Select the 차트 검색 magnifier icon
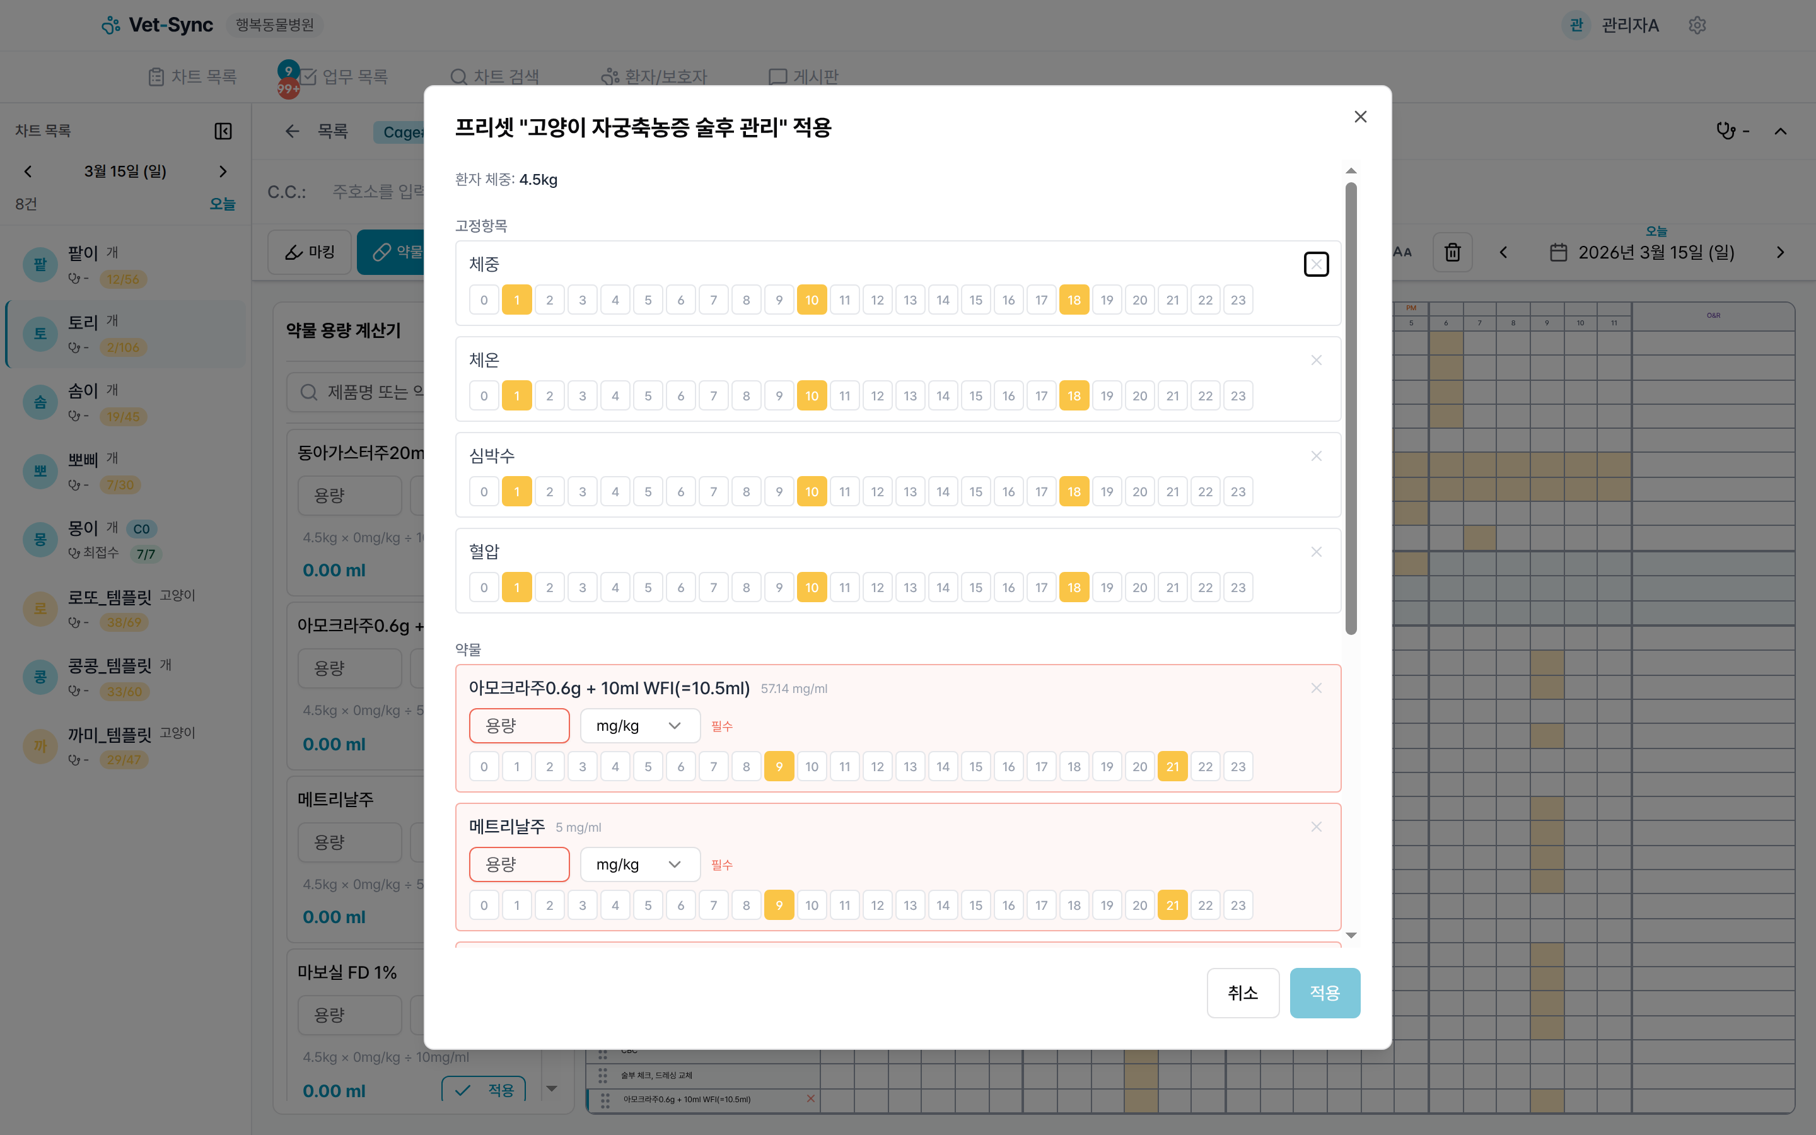Viewport: 1816px width, 1135px height. click(x=458, y=76)
